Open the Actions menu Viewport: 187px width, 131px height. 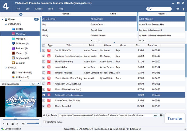[x=39, y=9]
